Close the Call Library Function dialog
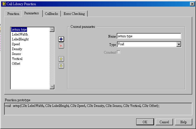Screen dimensions: 196x129 point(192,4)
